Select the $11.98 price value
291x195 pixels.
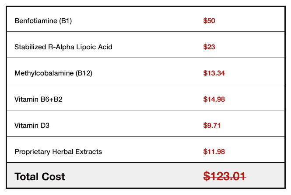point(214,152)
